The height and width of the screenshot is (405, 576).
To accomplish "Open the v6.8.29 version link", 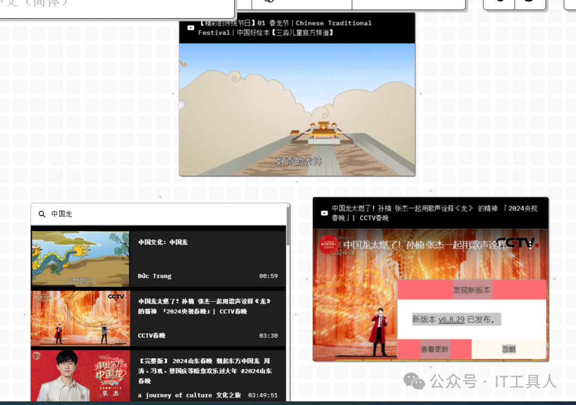I will coord(452,319).
